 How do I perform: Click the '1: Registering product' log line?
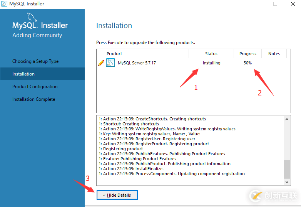pyautogui.click(x=121, y=149)
